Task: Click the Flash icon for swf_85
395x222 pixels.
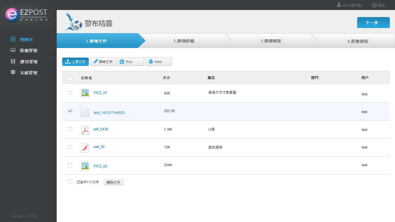Action: click(x=85, y=148)
